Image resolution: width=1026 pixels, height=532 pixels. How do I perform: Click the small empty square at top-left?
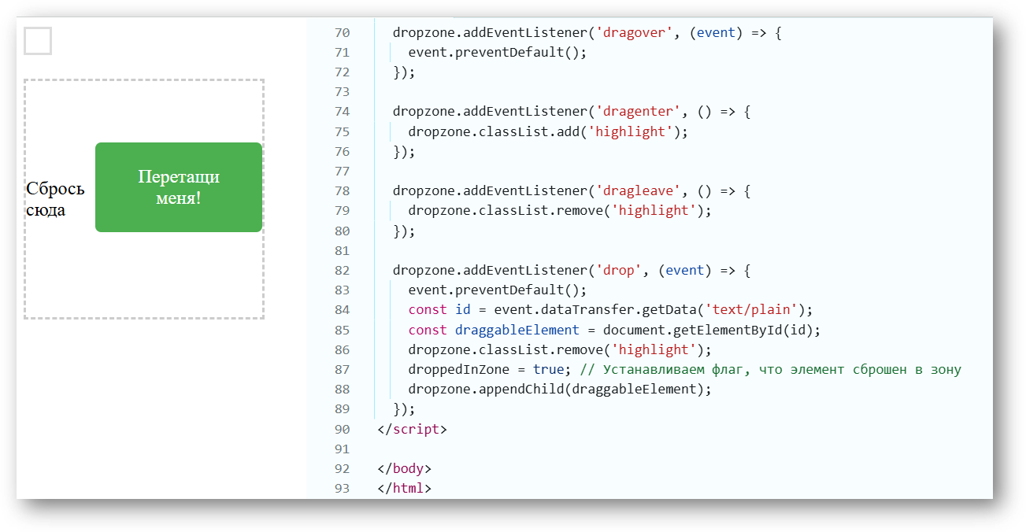point(38,41)
